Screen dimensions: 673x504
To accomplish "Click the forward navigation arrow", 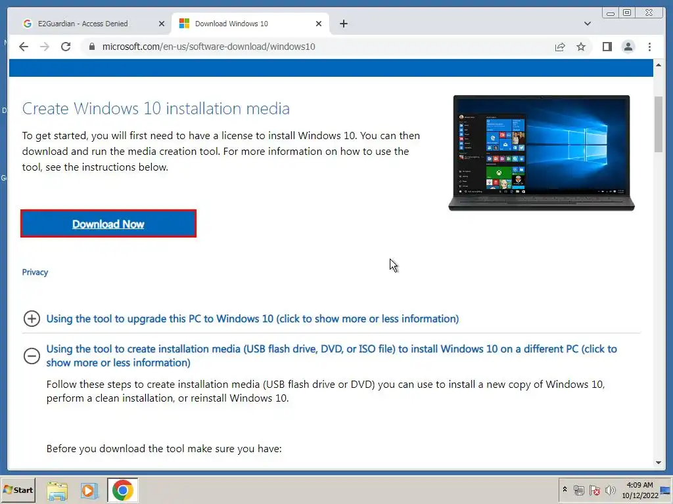I will [x=45, y=47].
